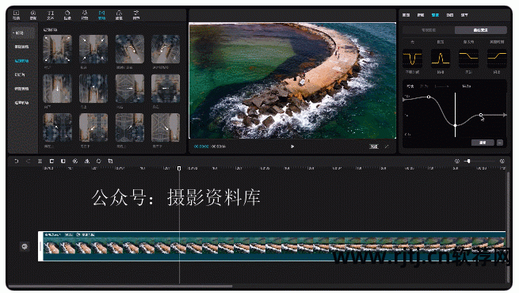Viewport: 519px width, 293px height.
Task: Redo the last edit
Action: (x=29, y=161)
